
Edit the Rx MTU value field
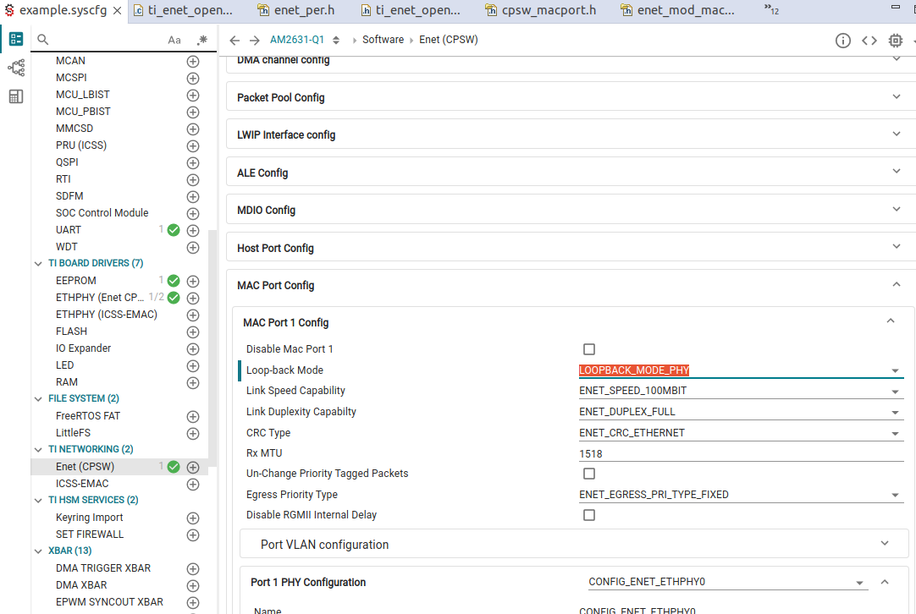click(741, 453)
